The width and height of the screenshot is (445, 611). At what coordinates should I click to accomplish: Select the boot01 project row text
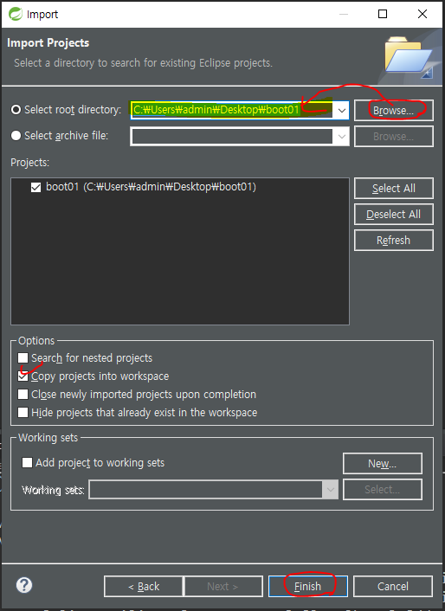coord(151,187)
